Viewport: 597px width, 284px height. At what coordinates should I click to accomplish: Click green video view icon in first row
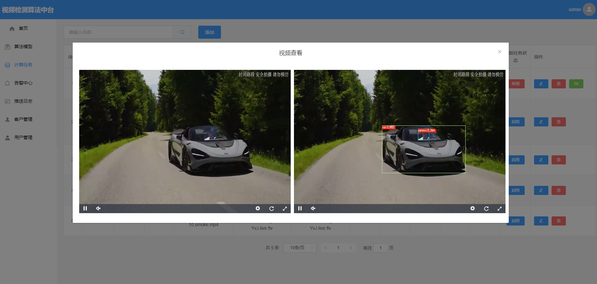pyautogui.click(x=576, y=84)
